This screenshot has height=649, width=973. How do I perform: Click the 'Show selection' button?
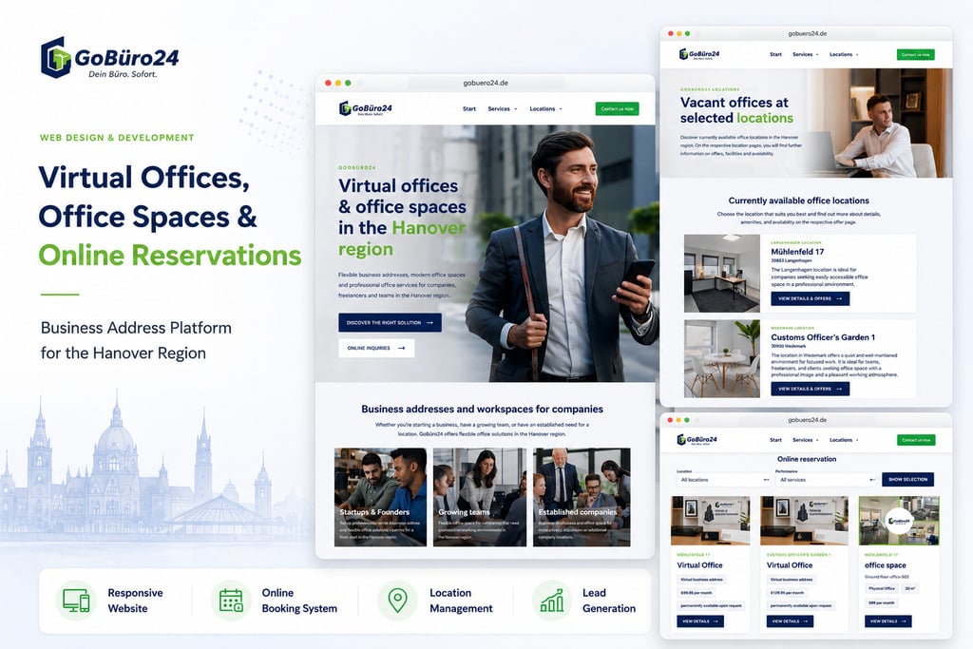(x=907, y=479)
